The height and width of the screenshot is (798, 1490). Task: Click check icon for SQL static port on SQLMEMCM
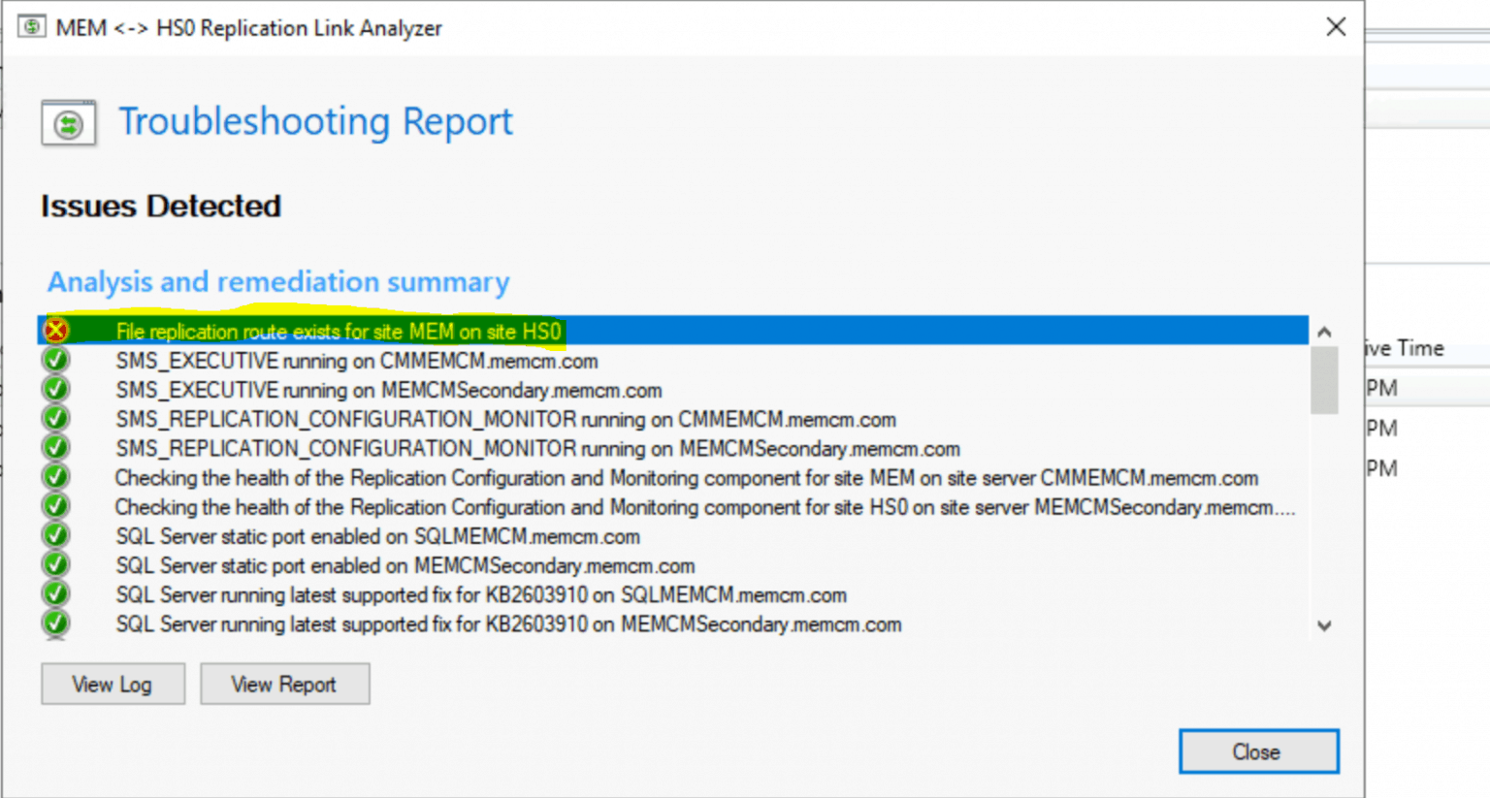pos(56,536)
